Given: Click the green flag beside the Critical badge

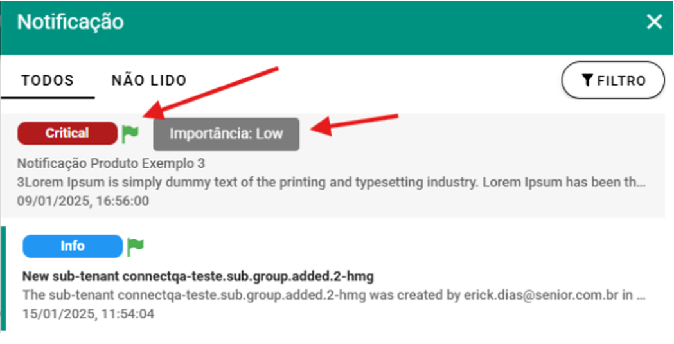Looking at the screenshot, I should [130, 133].
